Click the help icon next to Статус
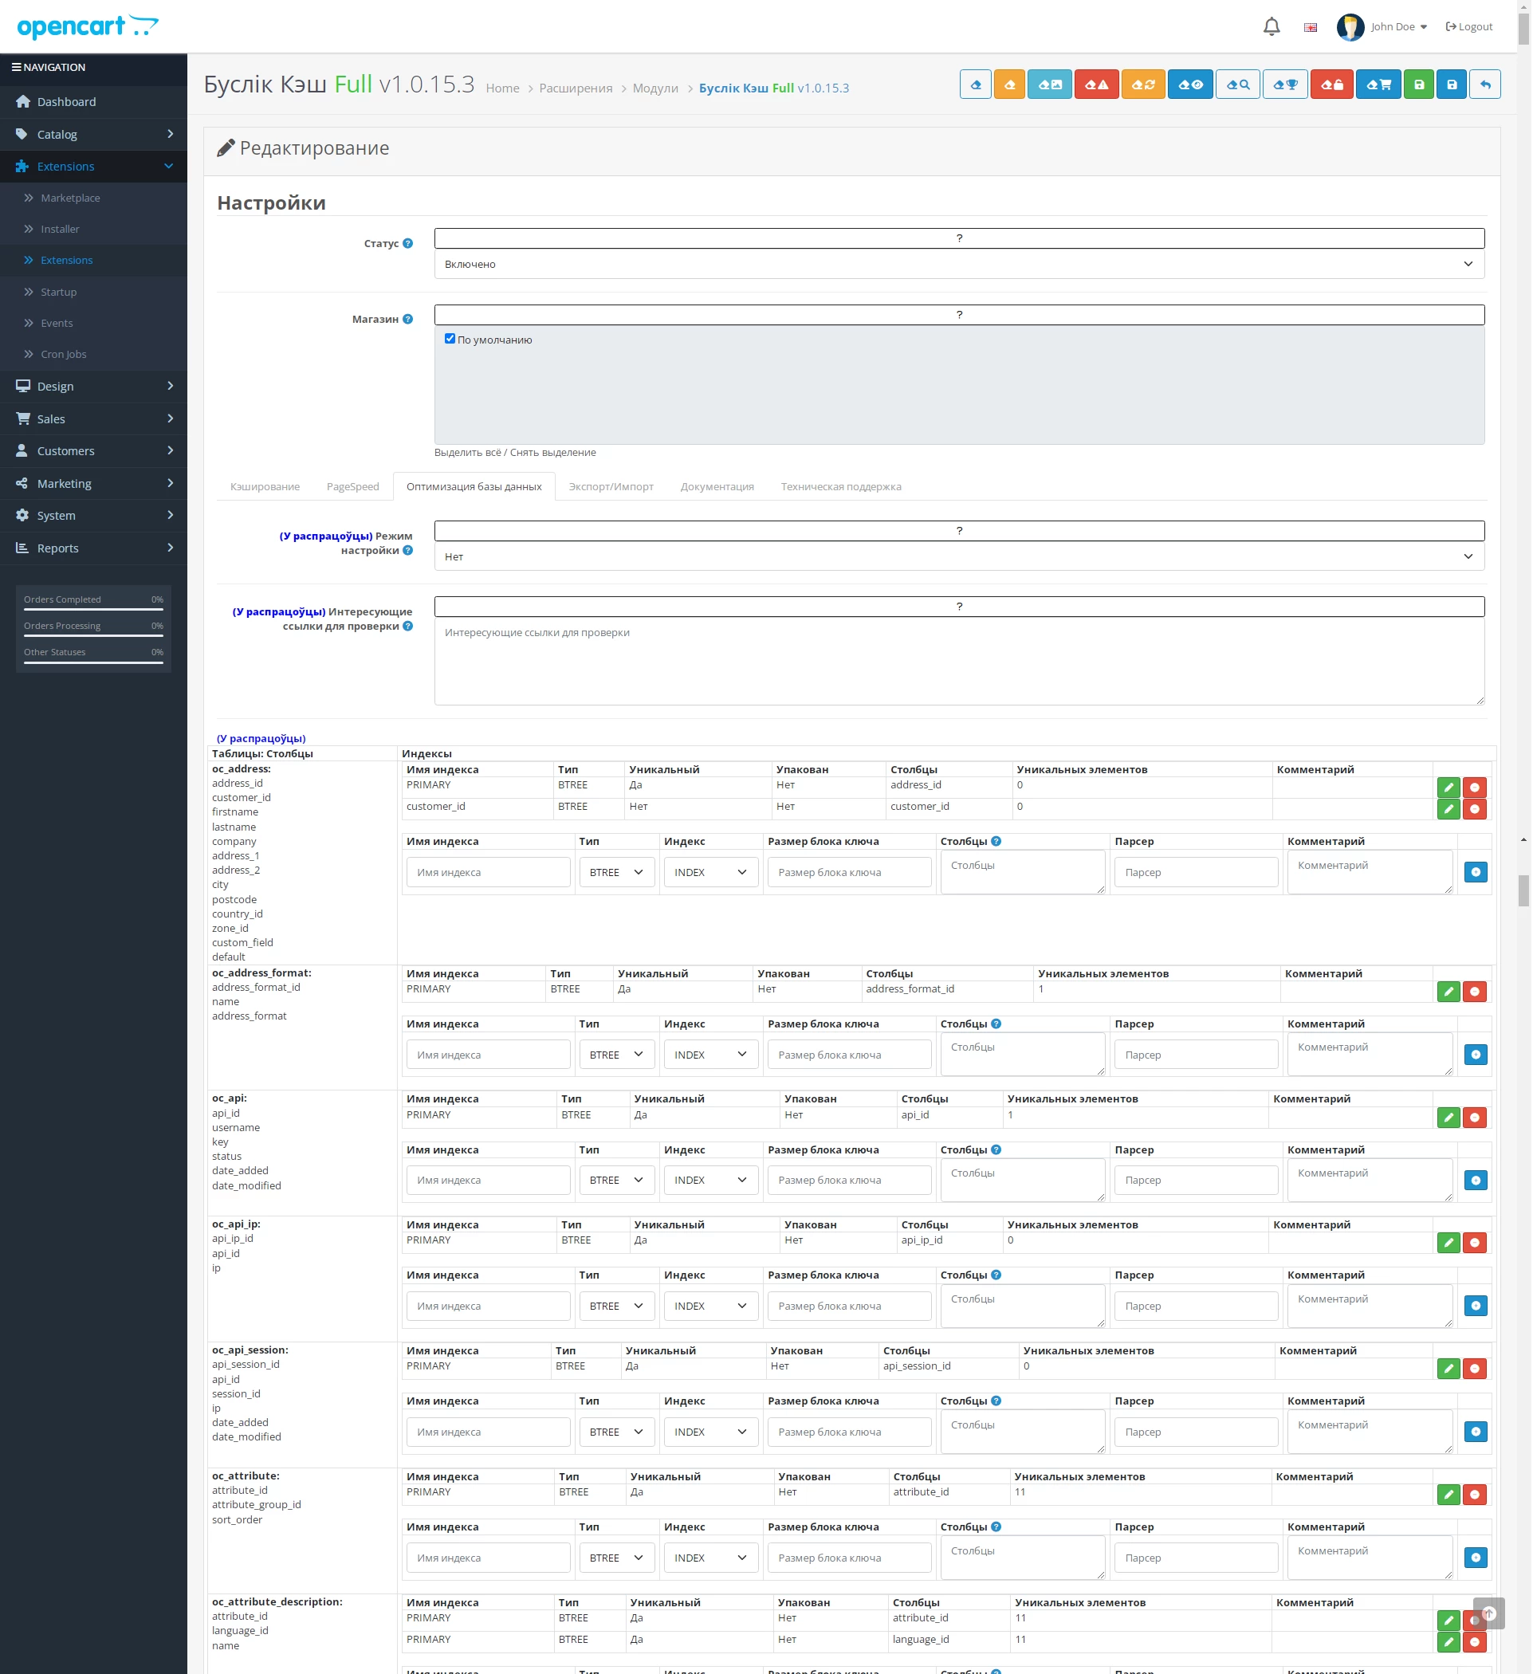This screenshot has height=1674, width=1533. (407, 243)
